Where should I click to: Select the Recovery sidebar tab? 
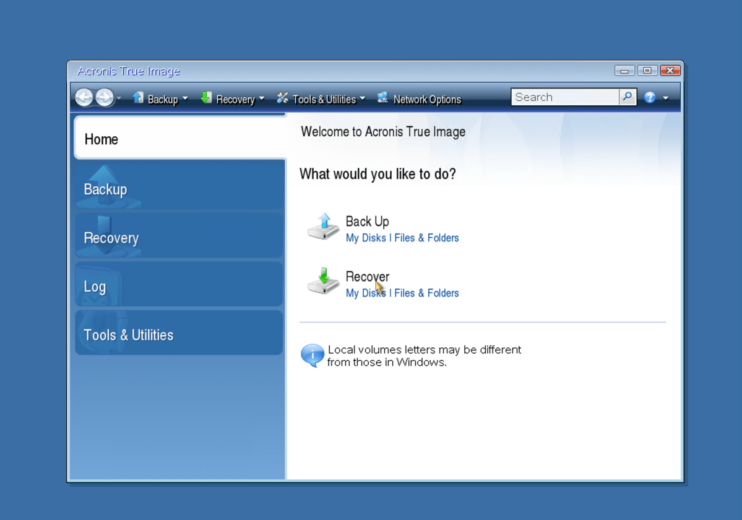[x=180, y=236]
